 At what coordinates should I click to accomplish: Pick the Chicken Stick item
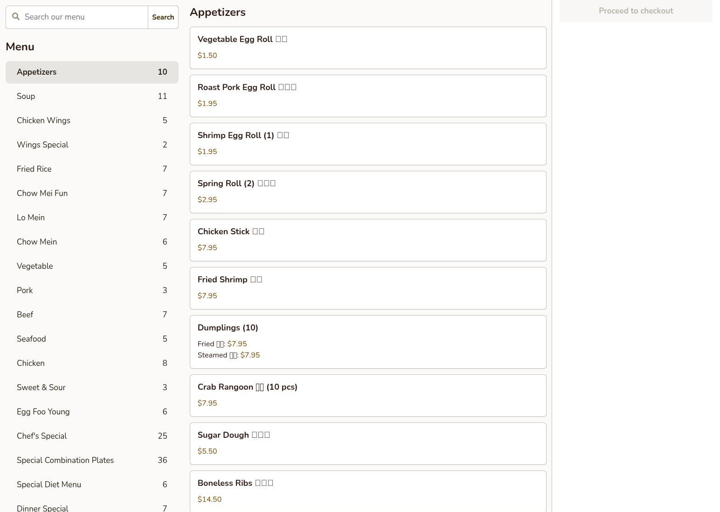(x=368, y=240)
